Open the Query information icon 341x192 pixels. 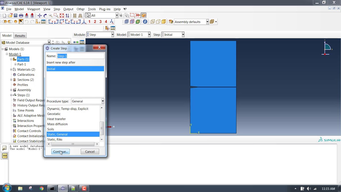tap(145, 22)
